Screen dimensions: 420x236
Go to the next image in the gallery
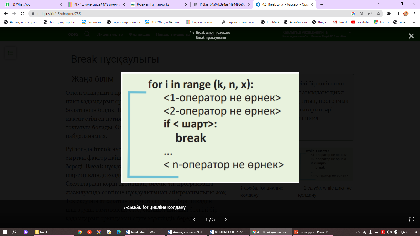pyautogui.click(x=226, y=219)
